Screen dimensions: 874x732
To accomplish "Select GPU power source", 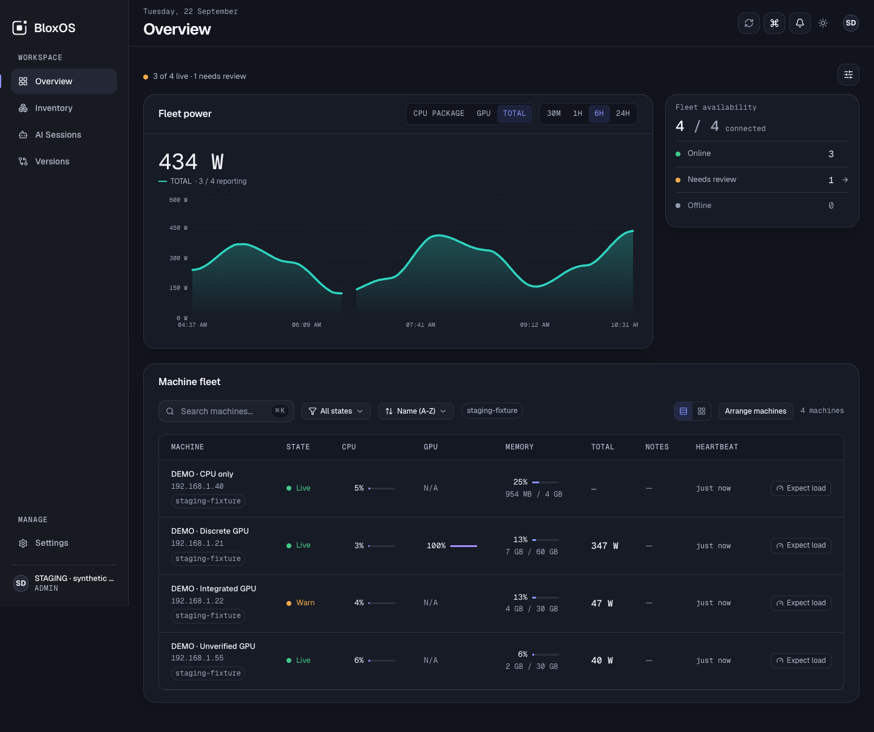I will [484, 113].
